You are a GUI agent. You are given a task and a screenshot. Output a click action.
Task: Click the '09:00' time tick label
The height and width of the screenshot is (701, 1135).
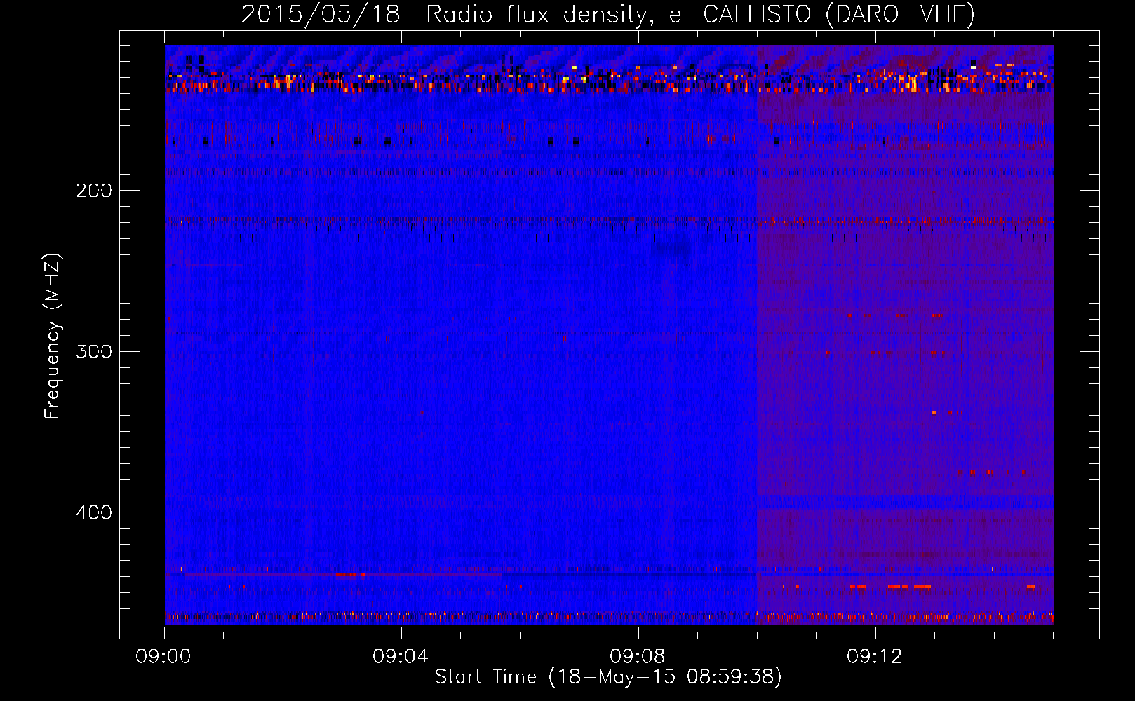coord(163,657)
